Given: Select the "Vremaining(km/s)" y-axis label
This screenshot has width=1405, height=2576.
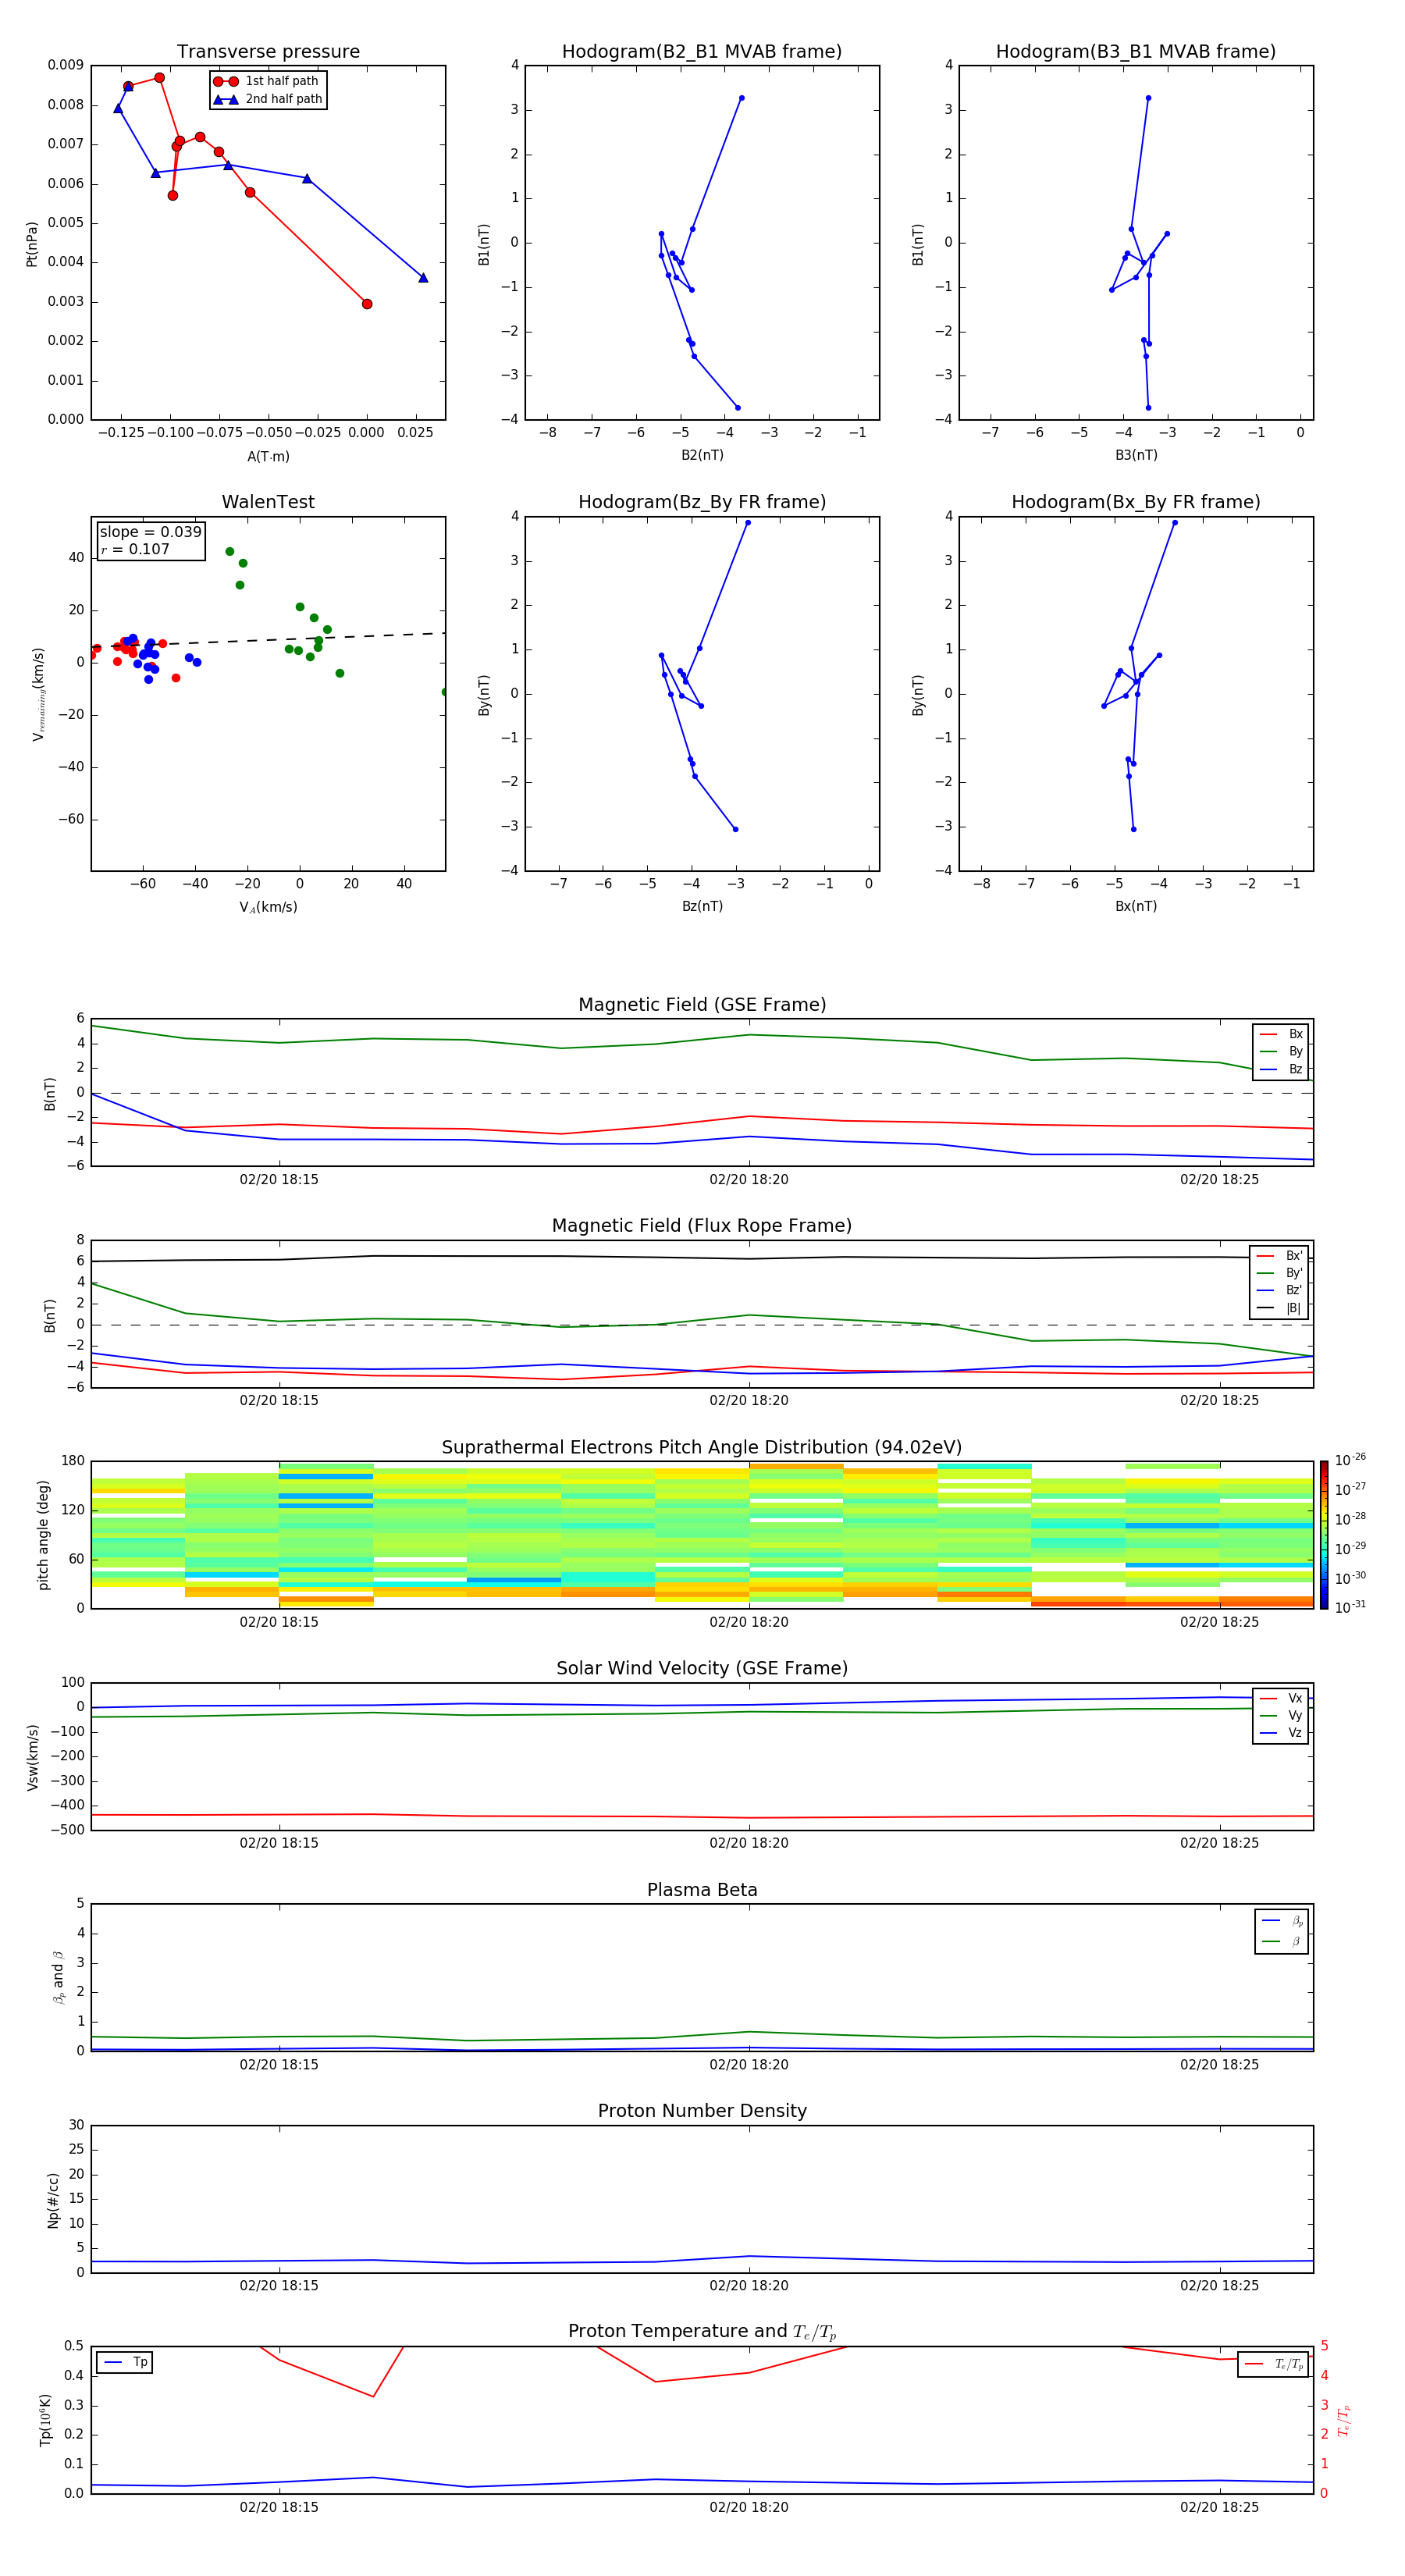Looking at the screenshot, I should click(x=38, y=694).
